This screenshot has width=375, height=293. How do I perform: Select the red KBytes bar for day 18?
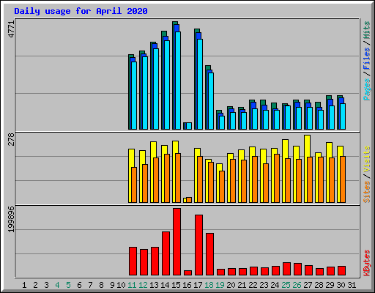click(x=209, y=254)
